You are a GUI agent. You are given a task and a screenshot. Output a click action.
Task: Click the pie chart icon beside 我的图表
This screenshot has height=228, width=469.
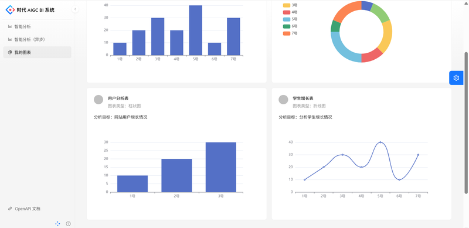[10, 52]
